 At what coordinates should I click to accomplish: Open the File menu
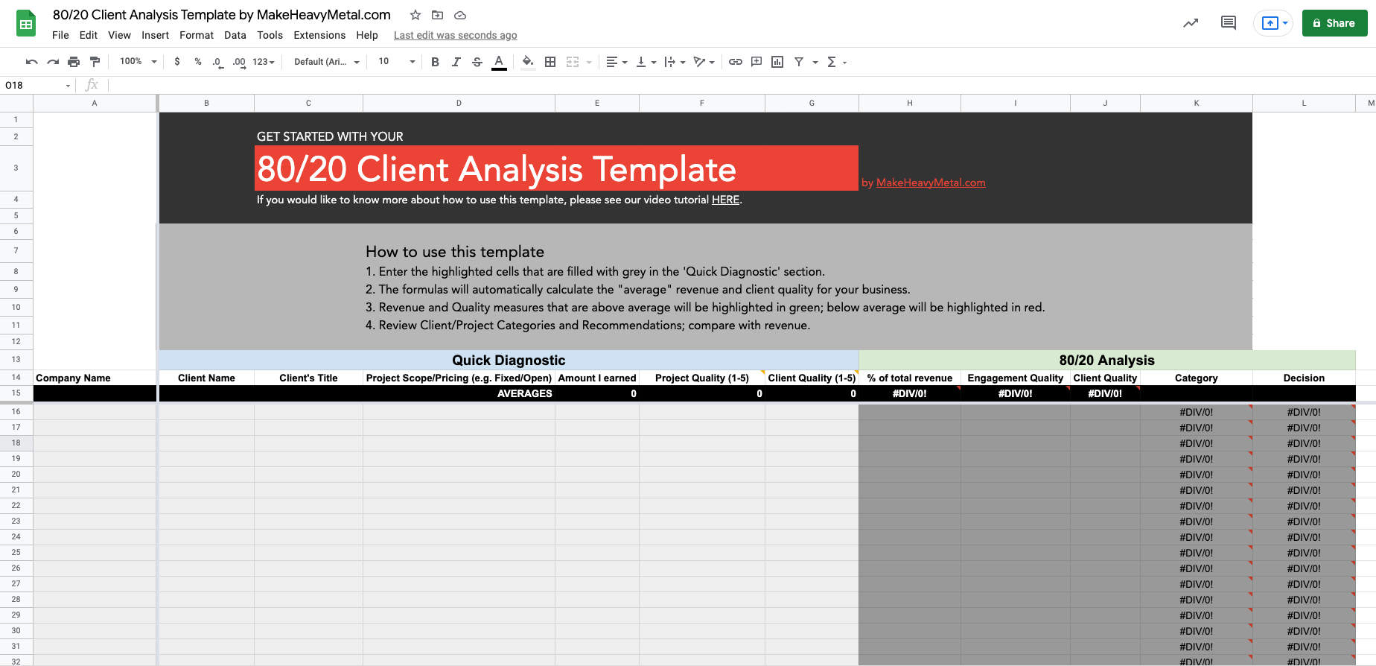pos(60,35)
